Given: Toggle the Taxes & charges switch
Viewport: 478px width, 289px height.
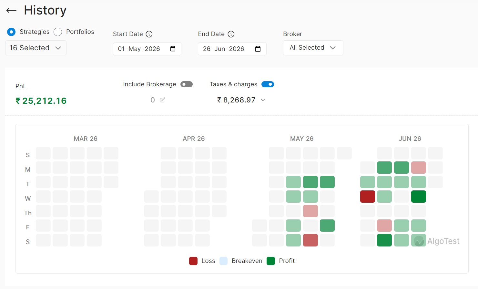Looking at the screenshot, I should [268, 84].
